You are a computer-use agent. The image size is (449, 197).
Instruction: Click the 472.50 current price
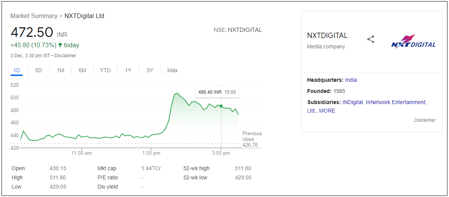pos(32,32)
